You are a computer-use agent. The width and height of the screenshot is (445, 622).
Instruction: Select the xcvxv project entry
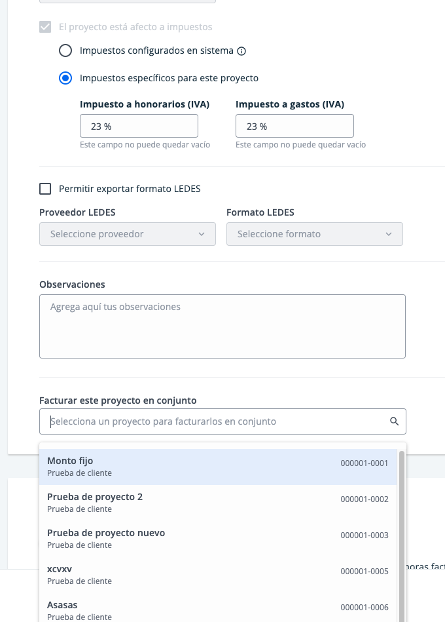pos(218,575)
